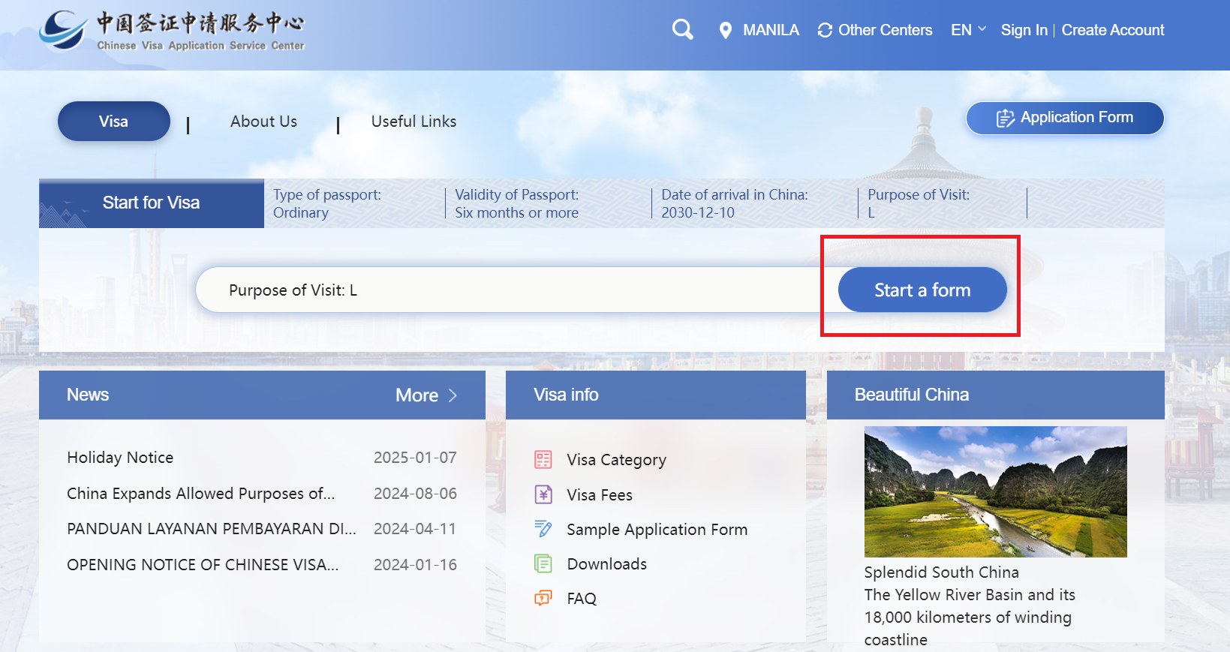Click the MANILA location pin icon
1230x652 pixels.
pos(725,31)
